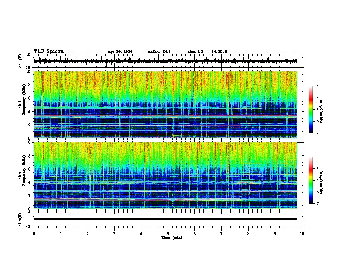Click the ch.3 flat voltage trace
Screen dimensions: 340x262
tap(165, 219)
